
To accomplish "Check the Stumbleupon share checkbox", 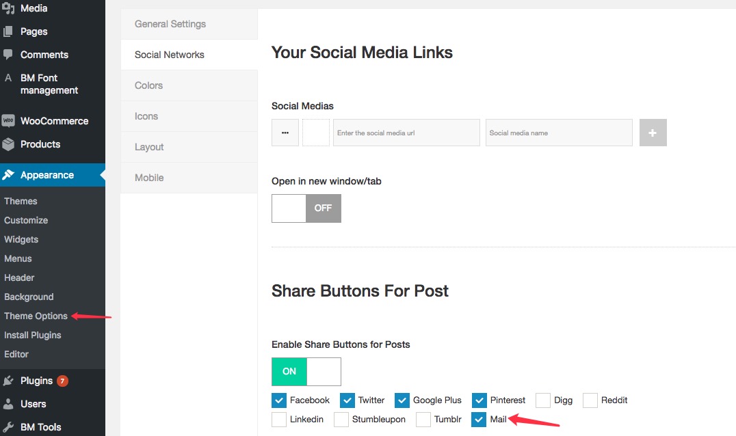I will [341, 420].
